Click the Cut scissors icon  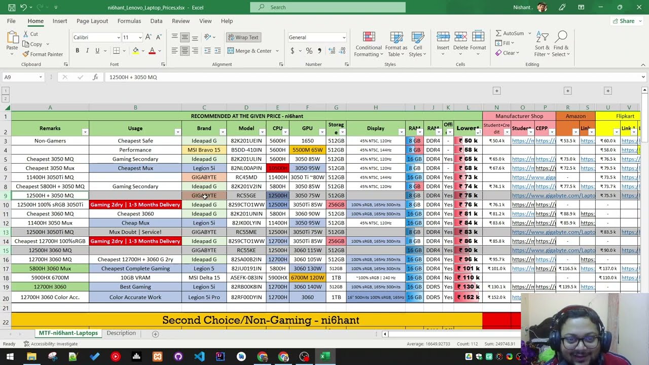click(x=26, y=34)
